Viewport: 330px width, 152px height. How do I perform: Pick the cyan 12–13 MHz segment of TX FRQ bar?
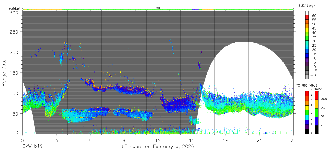tap(307, 117)
